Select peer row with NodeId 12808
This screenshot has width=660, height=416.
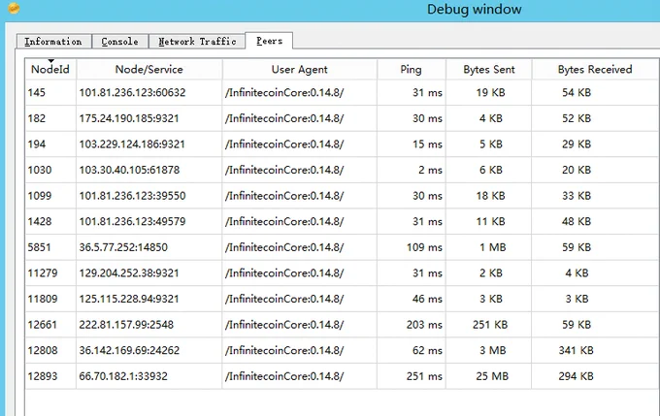[x=342, y=350]
